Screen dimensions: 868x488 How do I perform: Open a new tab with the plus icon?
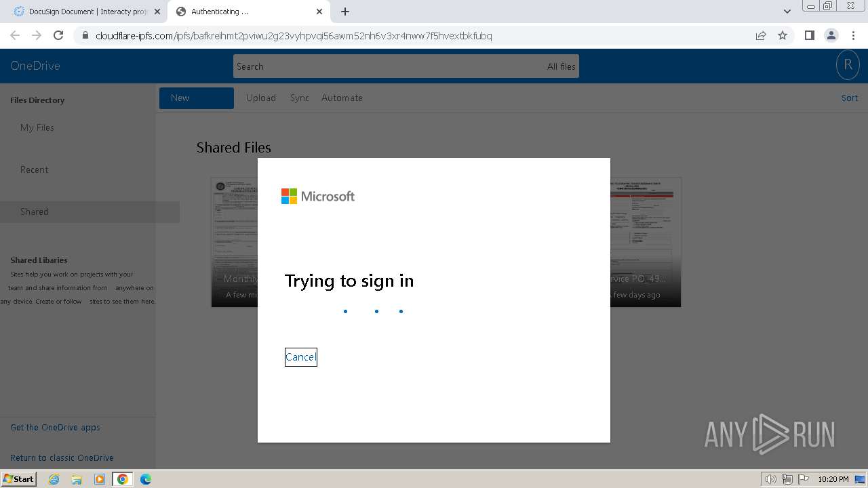point(345,12)
